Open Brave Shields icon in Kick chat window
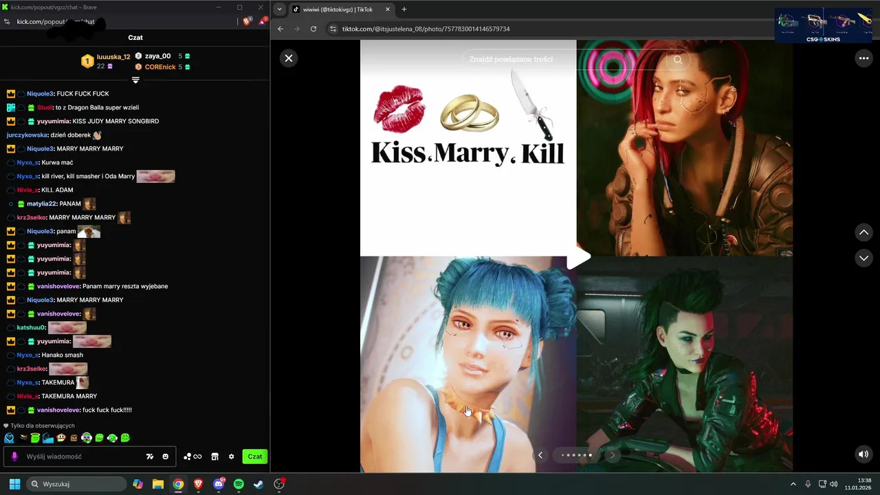Screen dimensions: 880x495 click(x=247, y=21)
